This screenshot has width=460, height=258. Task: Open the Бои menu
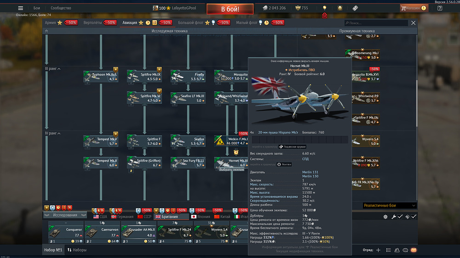pyautogui.click(x=36, y=8)
